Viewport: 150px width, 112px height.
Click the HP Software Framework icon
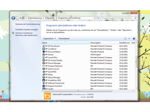coord(44,83)
